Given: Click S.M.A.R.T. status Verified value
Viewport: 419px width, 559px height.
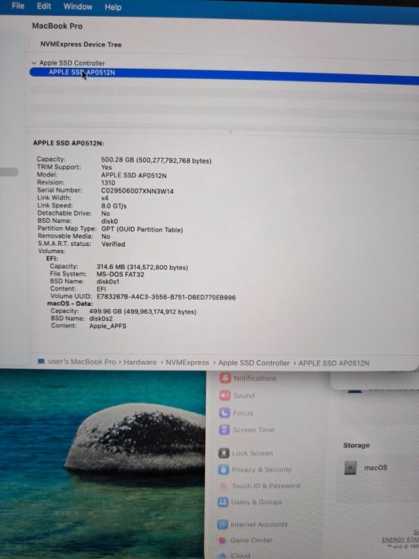Looking at the screenshot, I should point(113,244).
